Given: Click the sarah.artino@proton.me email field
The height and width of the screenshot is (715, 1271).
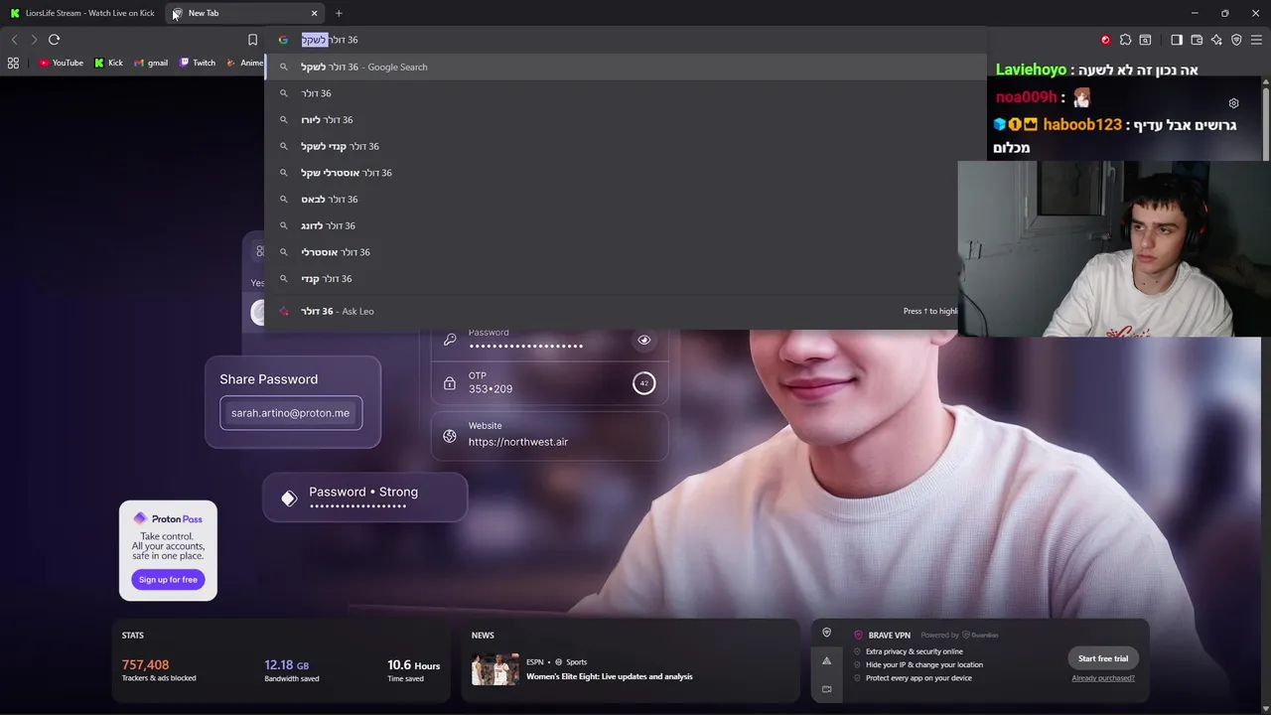Looking at the screenshot, I should [291, 413].
